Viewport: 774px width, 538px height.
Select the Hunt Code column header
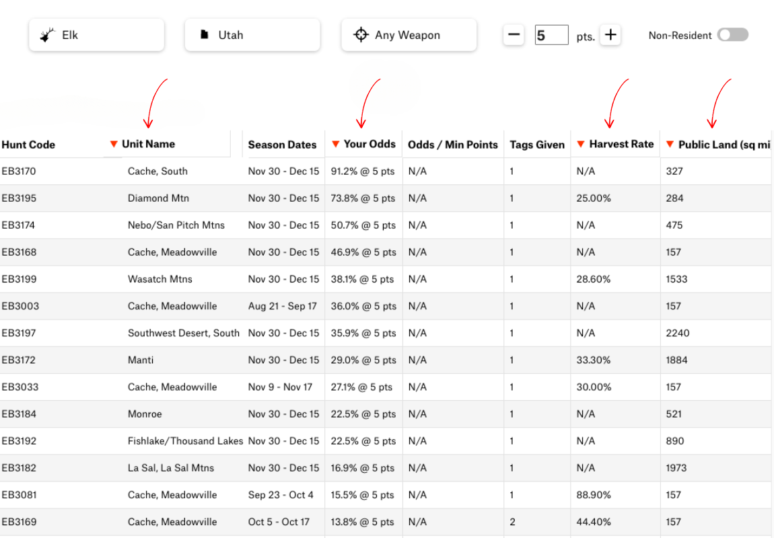pyautogui.click(x=28, y=144)
